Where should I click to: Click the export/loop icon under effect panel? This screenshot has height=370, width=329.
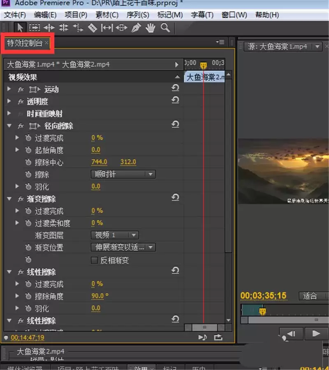click(218, 337)
